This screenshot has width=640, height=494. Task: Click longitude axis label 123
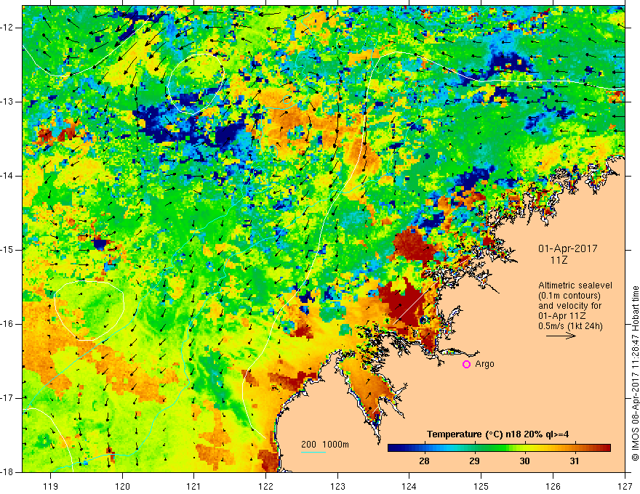(x=337, y=486)
